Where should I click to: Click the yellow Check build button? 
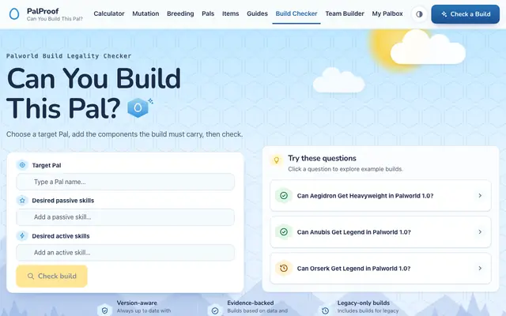tap(51, 276)
